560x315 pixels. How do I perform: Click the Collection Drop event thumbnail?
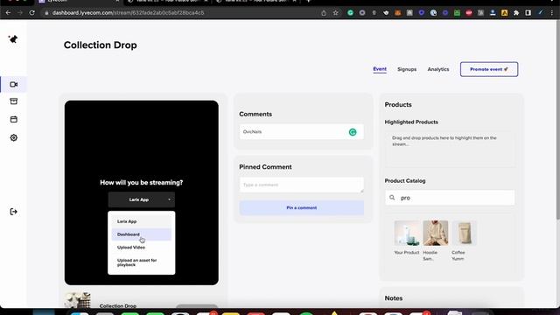click(78, 300)
